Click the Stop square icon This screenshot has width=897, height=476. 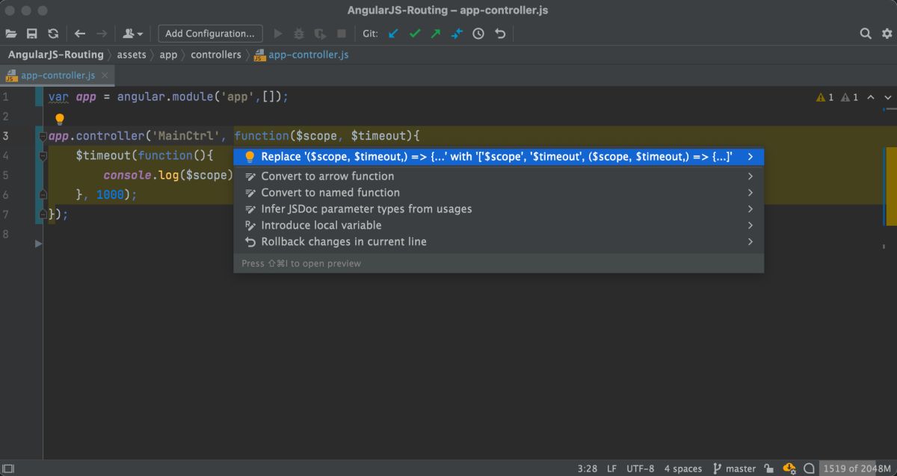pos(342,34)
